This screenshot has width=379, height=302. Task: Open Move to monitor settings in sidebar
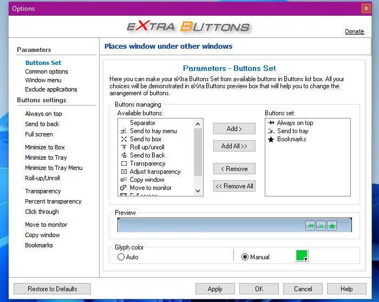coord(46,225)
